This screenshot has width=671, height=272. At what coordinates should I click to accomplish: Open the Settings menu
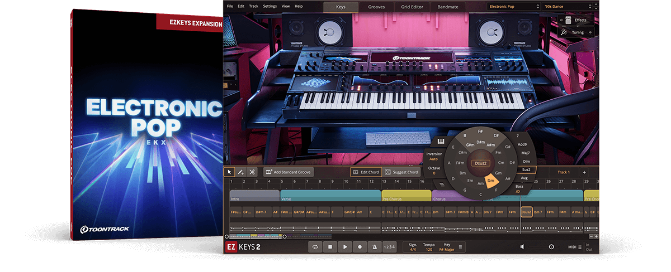(270, 6)
